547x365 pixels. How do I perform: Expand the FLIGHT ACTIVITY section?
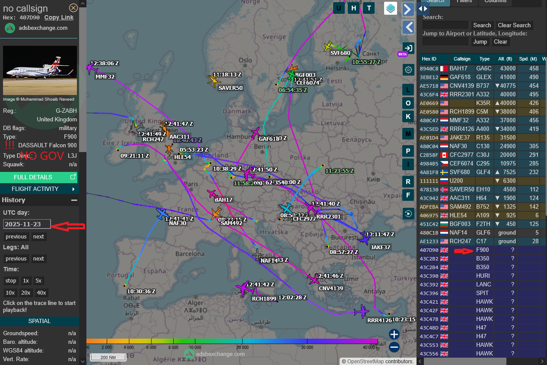point(39,189)
